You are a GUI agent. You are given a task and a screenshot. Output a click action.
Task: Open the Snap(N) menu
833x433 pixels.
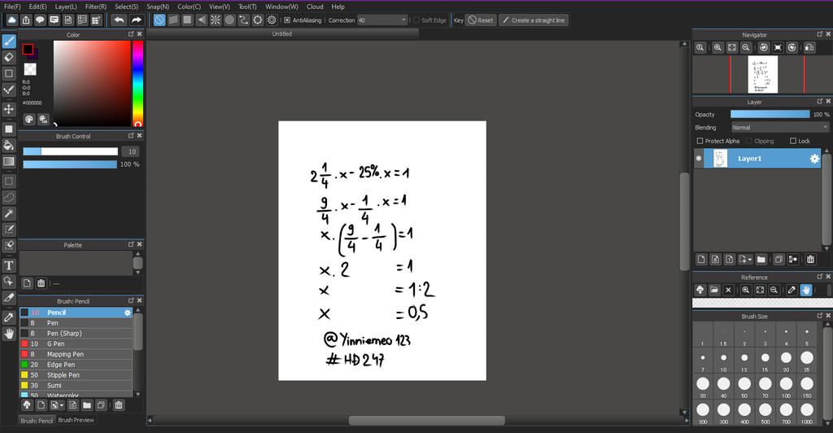pos(158,7)
